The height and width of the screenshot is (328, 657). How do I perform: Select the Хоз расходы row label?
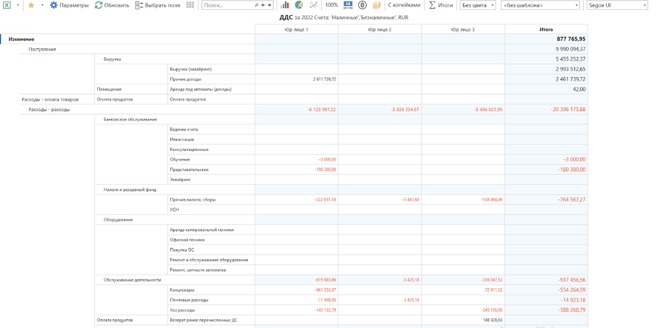click(182, 310)
